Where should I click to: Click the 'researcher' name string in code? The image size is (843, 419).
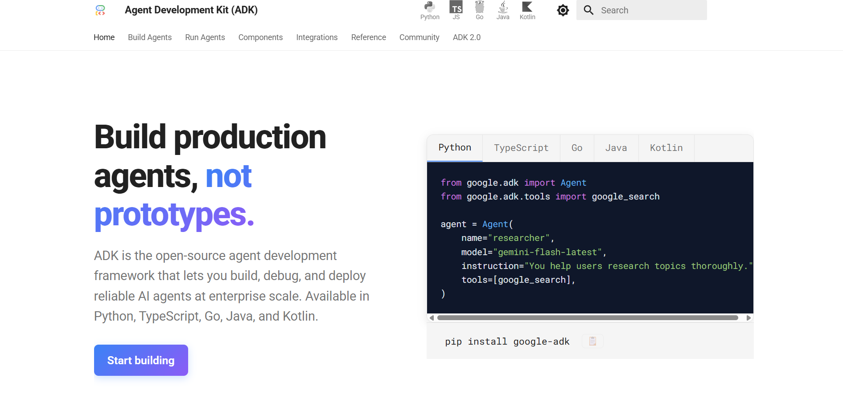click(519, 238)
